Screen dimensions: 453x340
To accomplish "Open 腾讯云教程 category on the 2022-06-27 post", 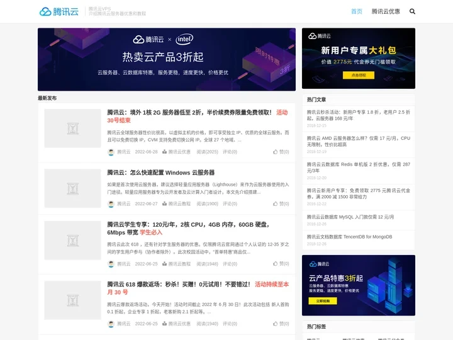I will click(x=179, y=204).
